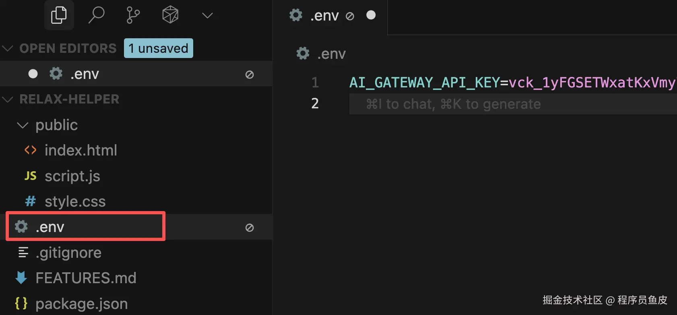Open the .gitignore file
Image resolution: width=677 pixels, height=315 pixels.
pos(68,253)
